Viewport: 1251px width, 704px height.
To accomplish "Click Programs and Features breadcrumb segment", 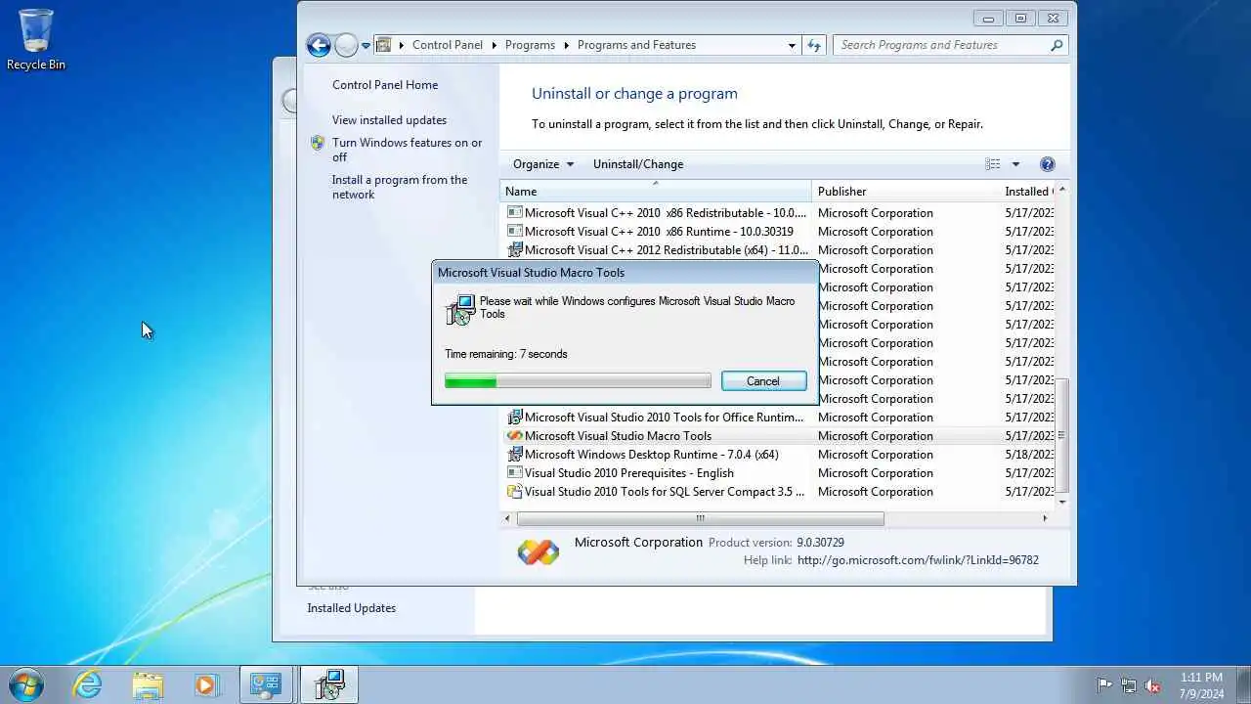I will [x=636, y=45].
